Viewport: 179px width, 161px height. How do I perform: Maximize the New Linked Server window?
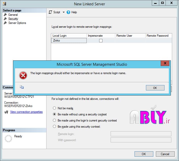162,3
